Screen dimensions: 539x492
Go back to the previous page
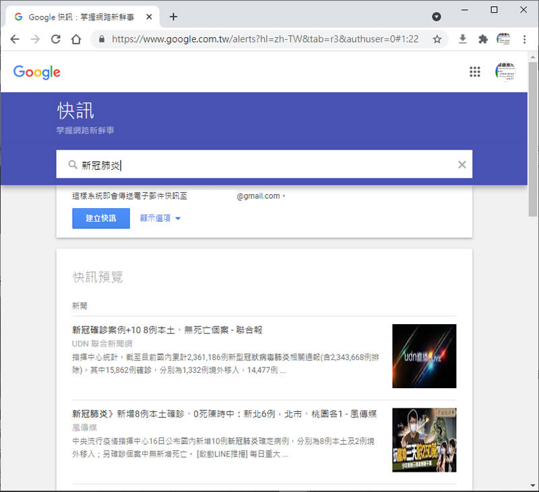15,39
